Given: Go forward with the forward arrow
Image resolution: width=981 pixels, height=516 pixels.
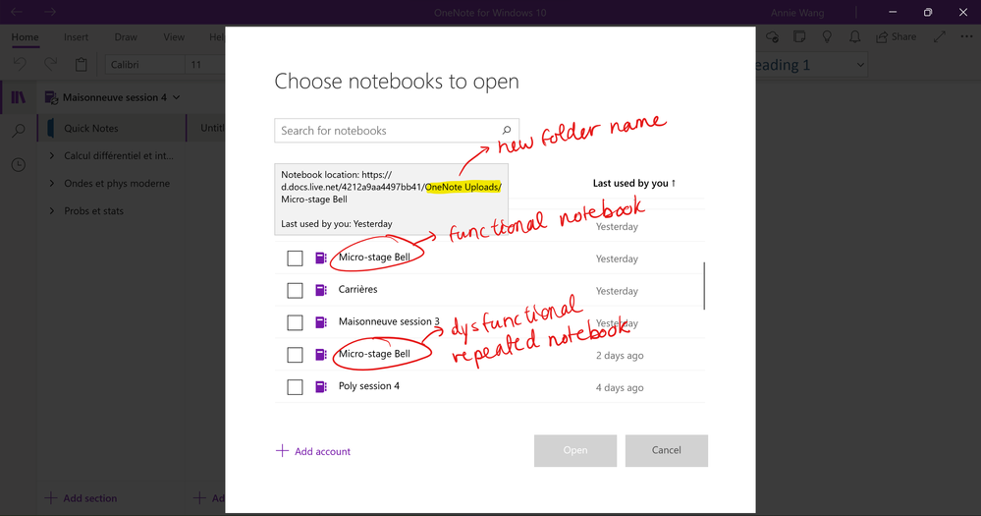Looking at the screenshot, I should tap(50, 12).
